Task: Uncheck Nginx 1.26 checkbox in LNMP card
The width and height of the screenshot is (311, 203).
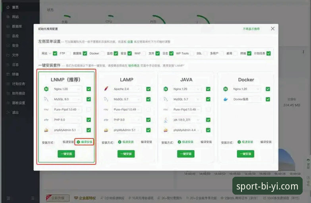Action: [x=89, y=89]
